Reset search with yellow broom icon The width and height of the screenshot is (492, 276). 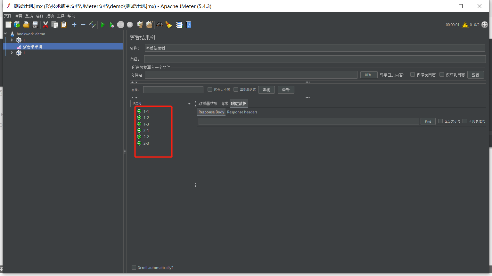pos(168,25)
